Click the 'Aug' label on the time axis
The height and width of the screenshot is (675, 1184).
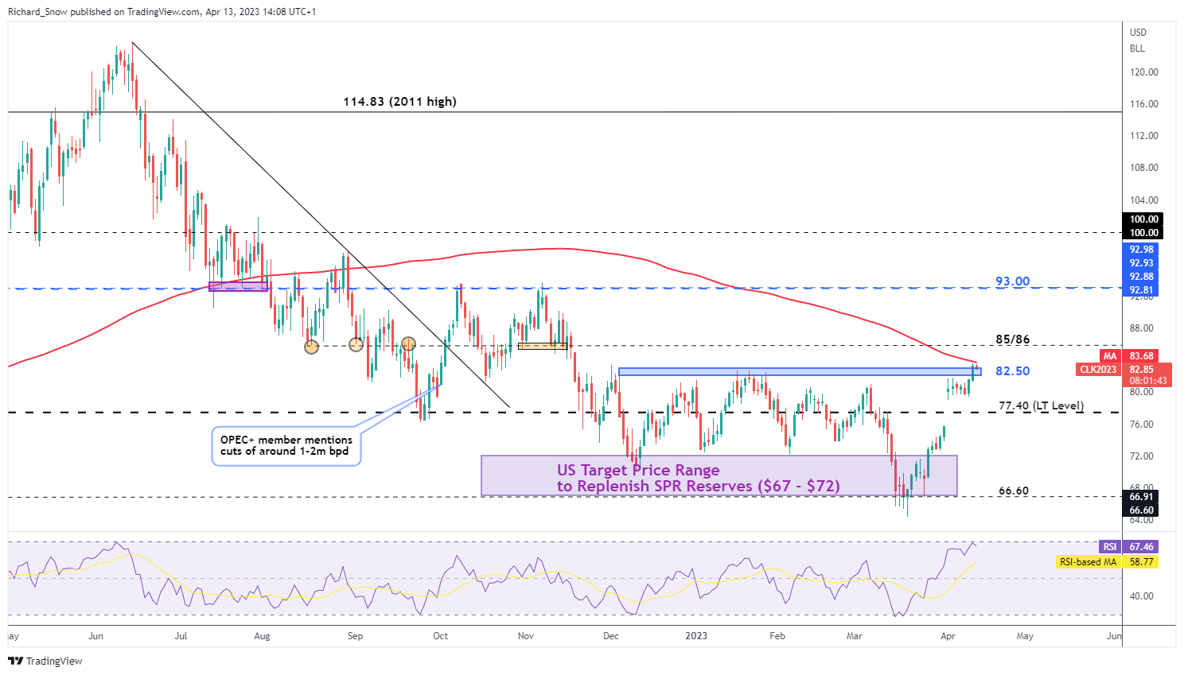click(263, 636)
